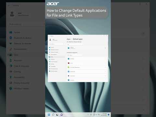Open the App Installer entry

click(x=87, y=71)
